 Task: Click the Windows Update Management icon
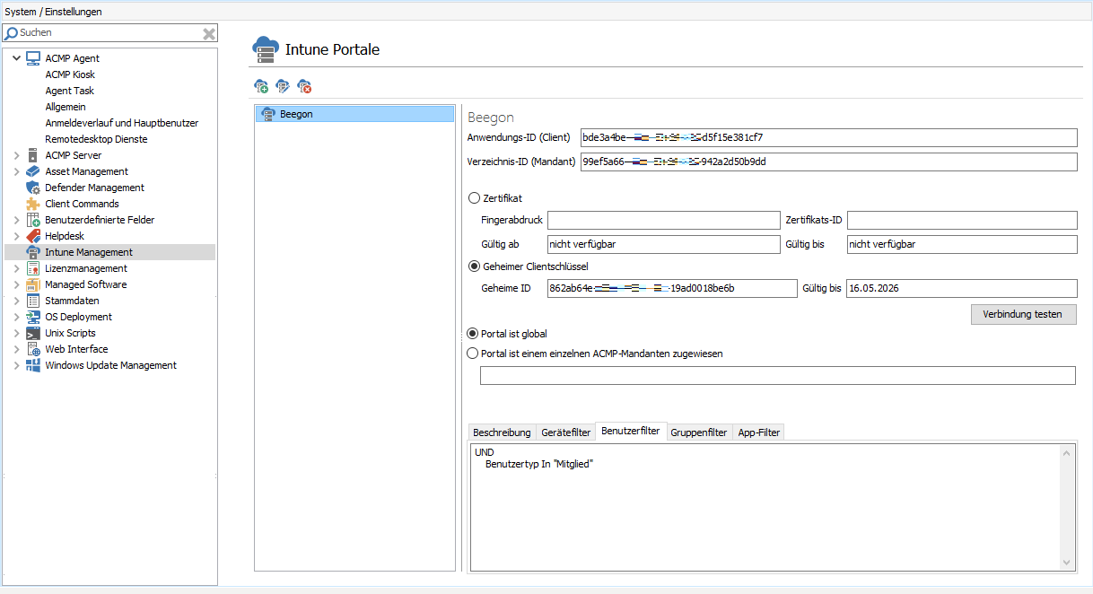tap(33, 365)
